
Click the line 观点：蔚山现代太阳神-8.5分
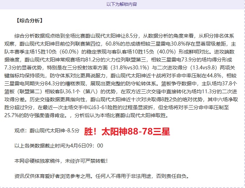click(x=47, y=131)
